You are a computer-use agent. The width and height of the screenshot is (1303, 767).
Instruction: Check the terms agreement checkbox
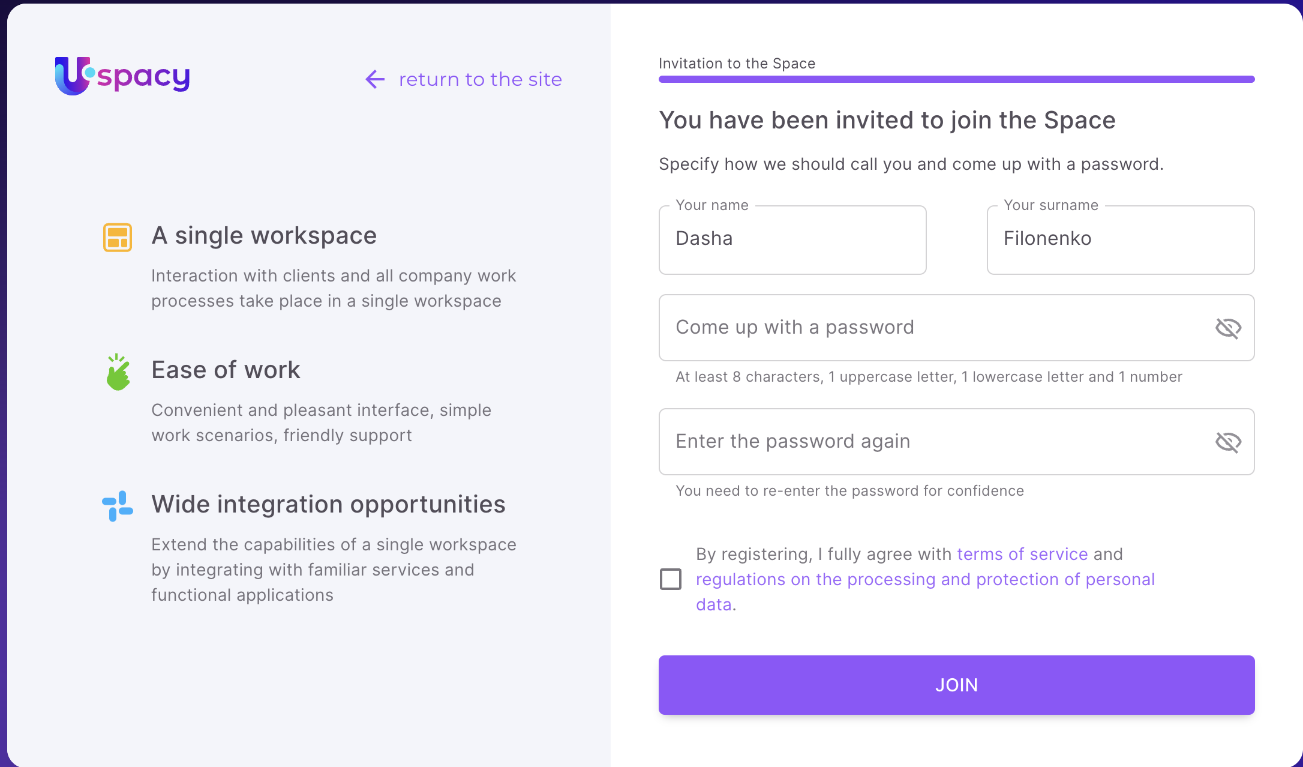(x=671, y=579)
